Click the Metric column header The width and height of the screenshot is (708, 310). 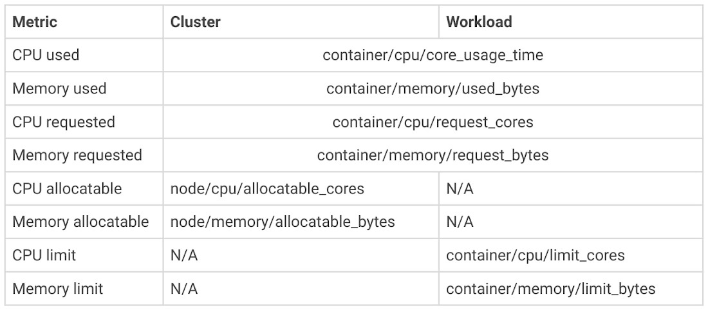[35, 22]
